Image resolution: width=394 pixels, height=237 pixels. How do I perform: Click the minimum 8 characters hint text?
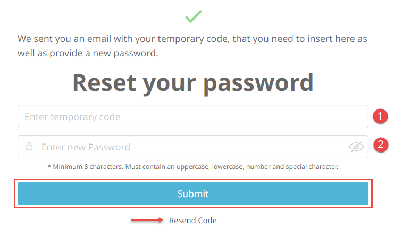[x=193, y=167]
